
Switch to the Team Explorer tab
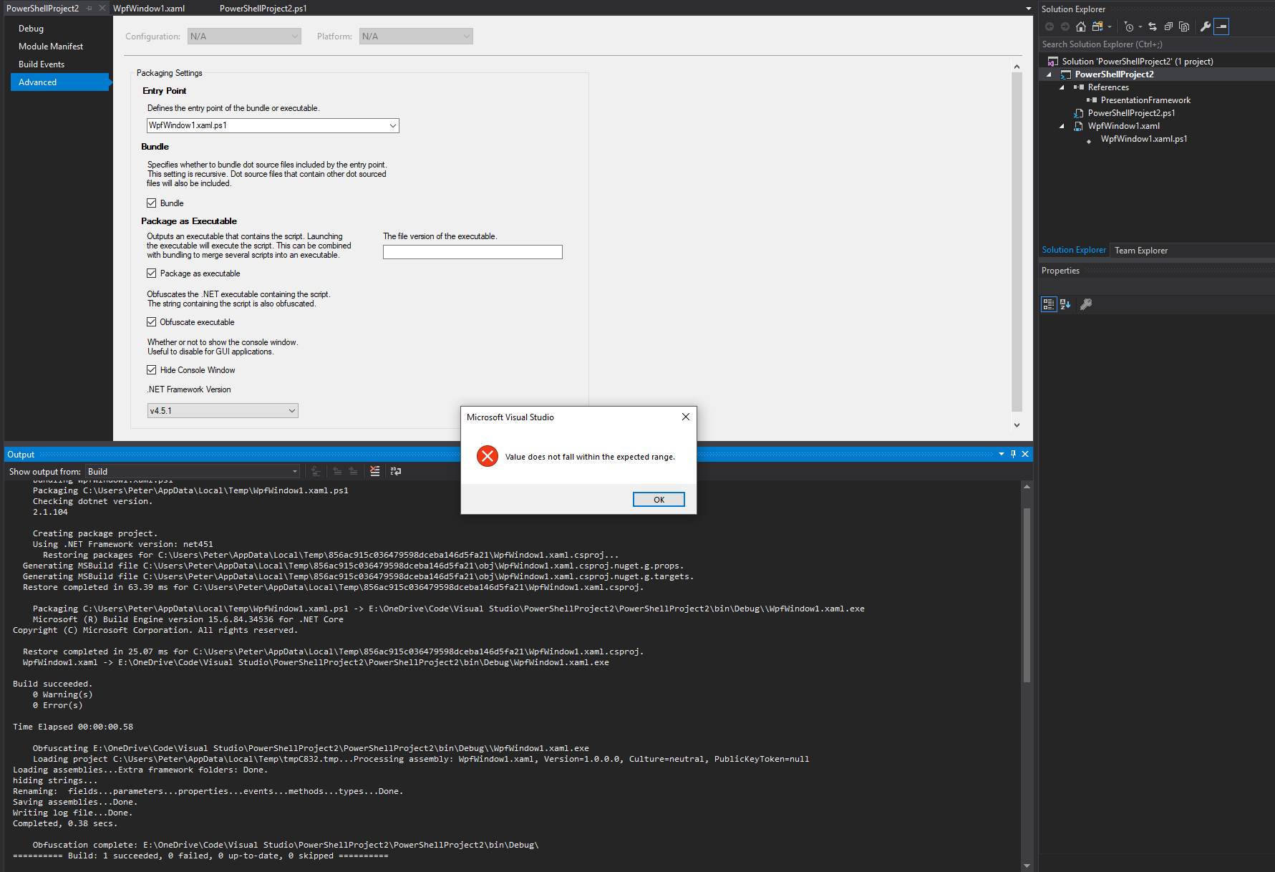pyautogui.click(x=1140, y=250)
